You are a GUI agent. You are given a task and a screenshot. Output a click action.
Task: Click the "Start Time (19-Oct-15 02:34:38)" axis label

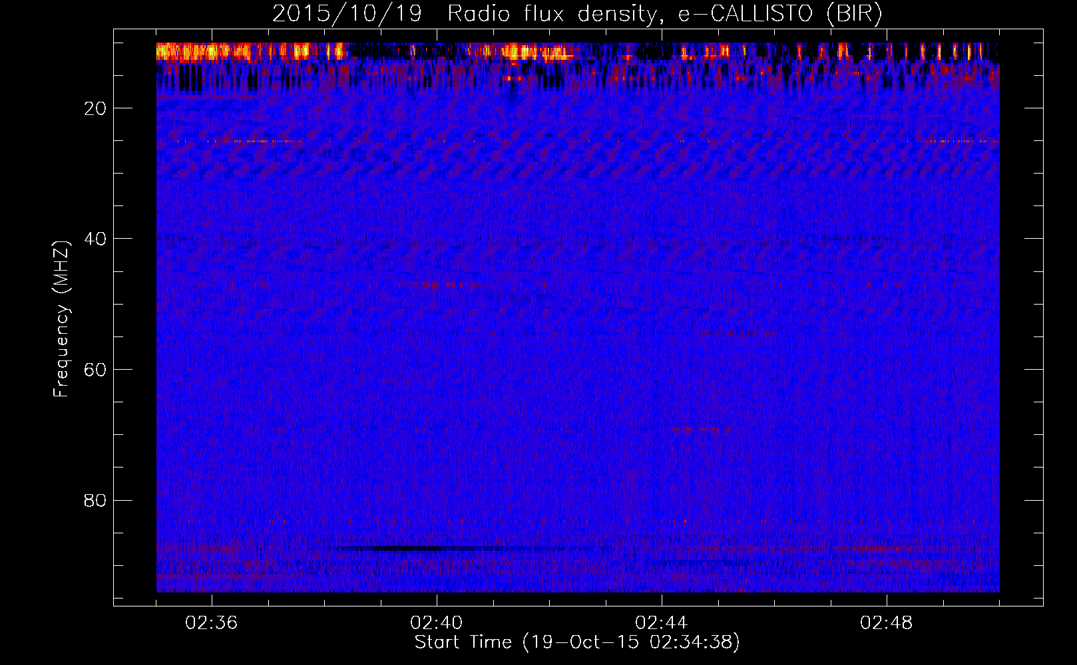click(577, 642)
